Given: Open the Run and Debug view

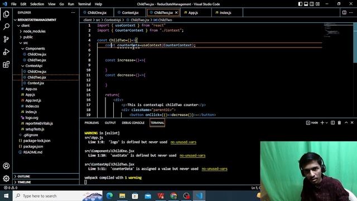Looking at the screenshot, I should [x=6, y=52].
